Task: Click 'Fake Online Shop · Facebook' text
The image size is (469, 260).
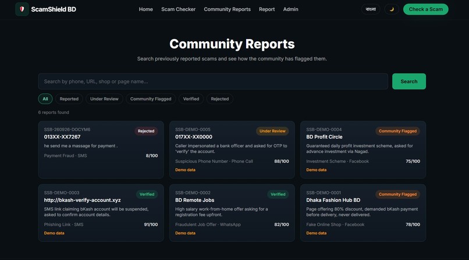Action: point(335,225)
